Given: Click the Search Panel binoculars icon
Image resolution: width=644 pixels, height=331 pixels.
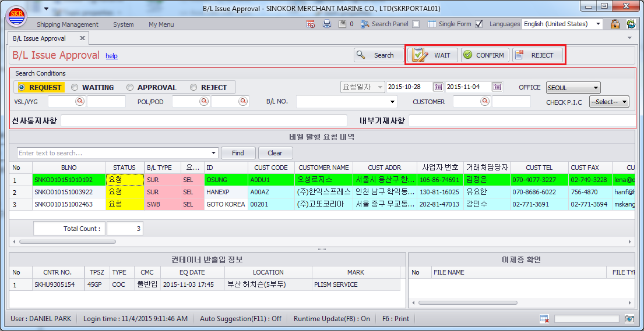Looking at the screenshot, I should click(365, 24).
